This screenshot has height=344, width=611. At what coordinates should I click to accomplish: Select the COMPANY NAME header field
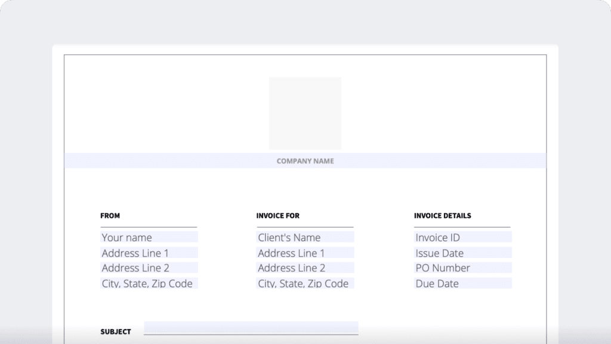(x=305, y=161)
